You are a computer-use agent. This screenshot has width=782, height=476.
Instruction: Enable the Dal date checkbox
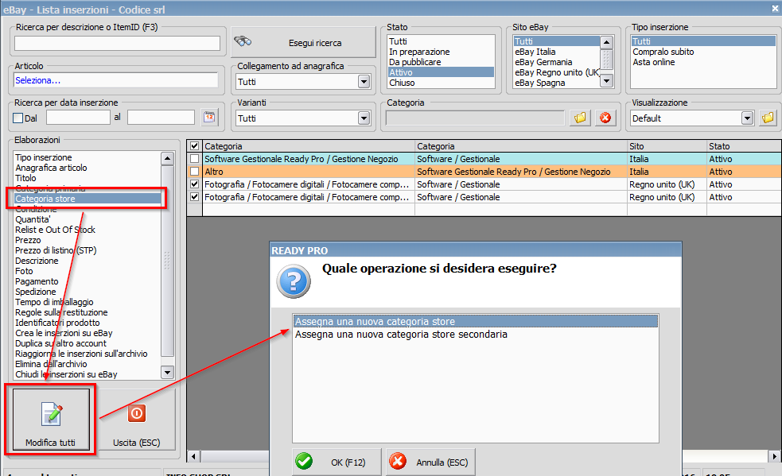point(18,118)
